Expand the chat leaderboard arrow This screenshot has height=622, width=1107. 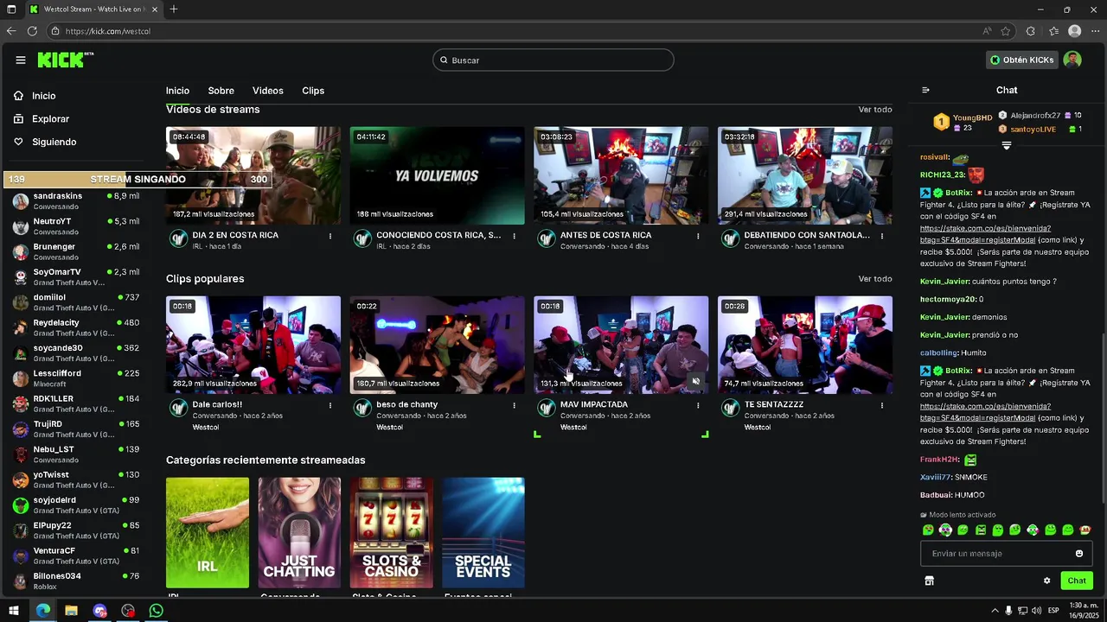coord(1006,147)
